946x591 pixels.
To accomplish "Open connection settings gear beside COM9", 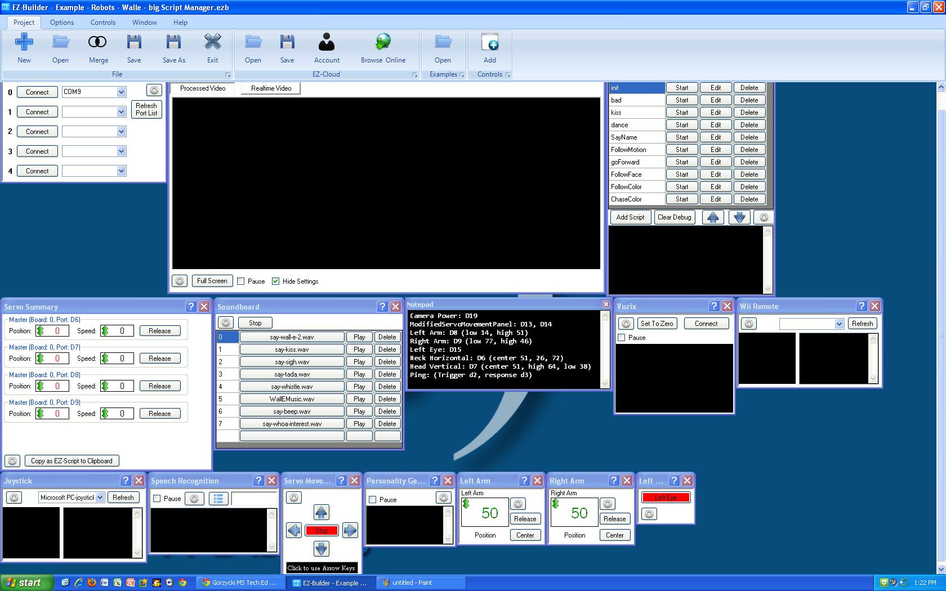I will (154, 90).
